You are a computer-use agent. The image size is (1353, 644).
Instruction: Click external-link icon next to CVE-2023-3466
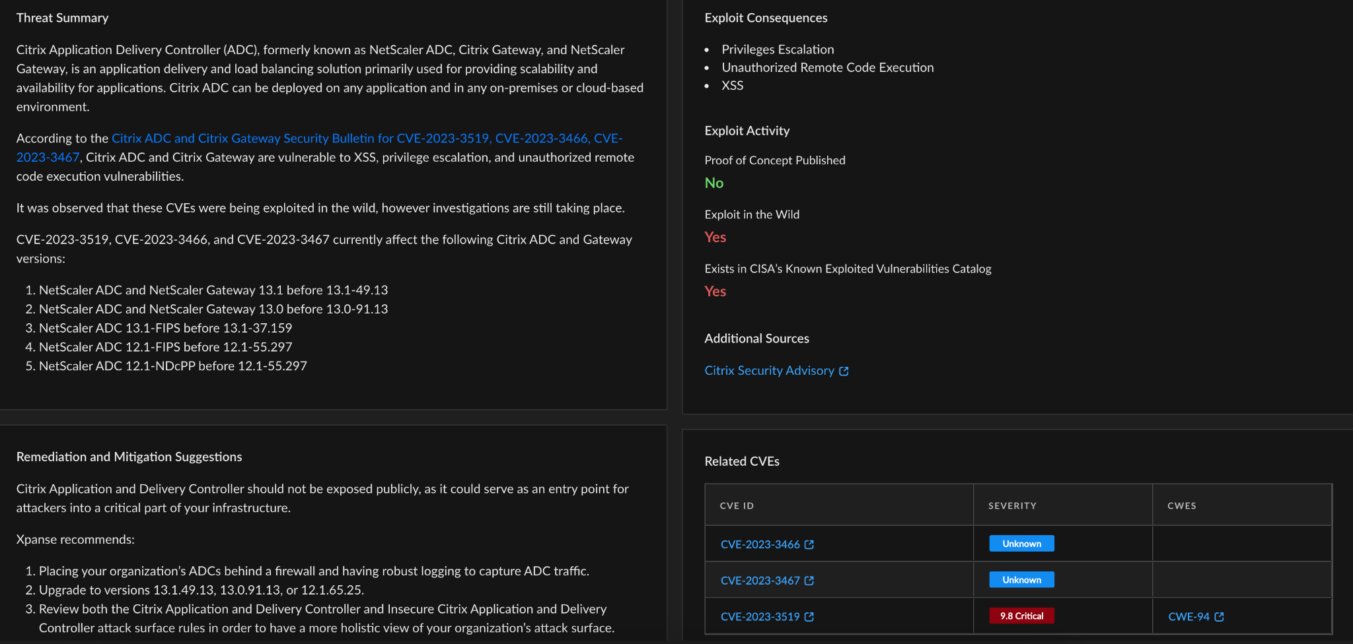(x=809, y=544)
